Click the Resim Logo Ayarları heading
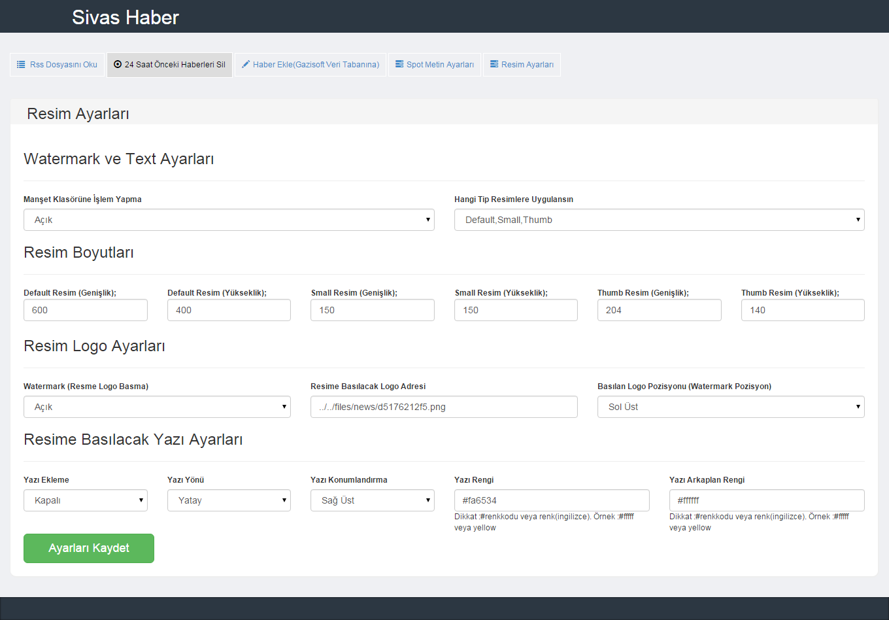Screen dimensions: 889x620 [94, 346]
